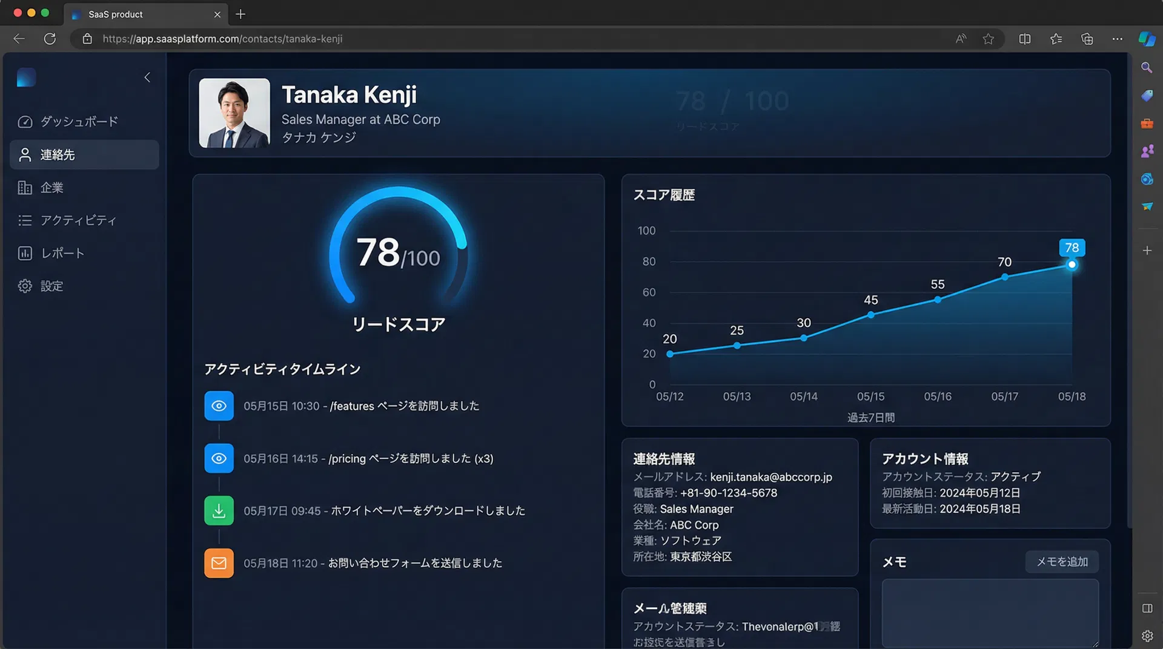Viewport: 1163px width, 649px height.
Task: Click the 78 data point on score chart
Action: coord(1072,265)
